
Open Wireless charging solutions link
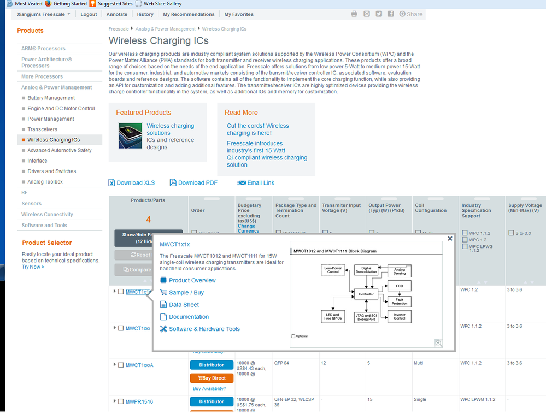click(x=171, y=129)
